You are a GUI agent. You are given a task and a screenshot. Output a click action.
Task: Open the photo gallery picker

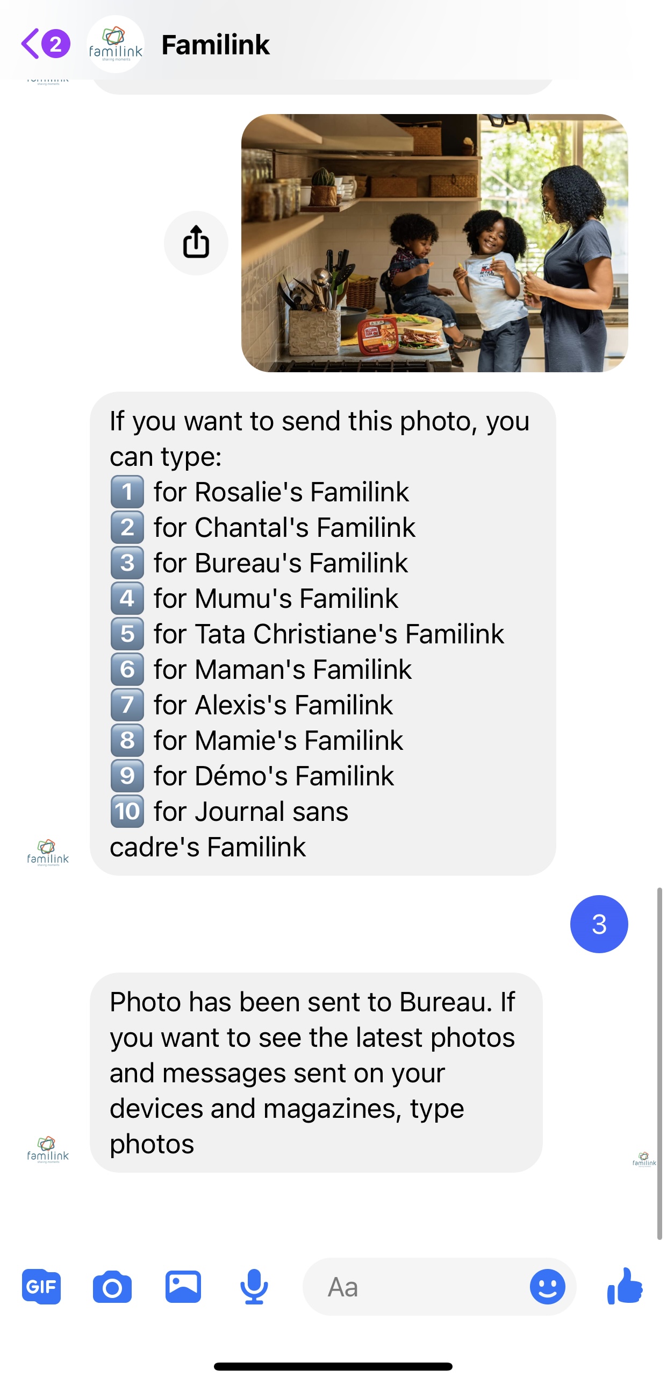click(x=183, y=1287)
